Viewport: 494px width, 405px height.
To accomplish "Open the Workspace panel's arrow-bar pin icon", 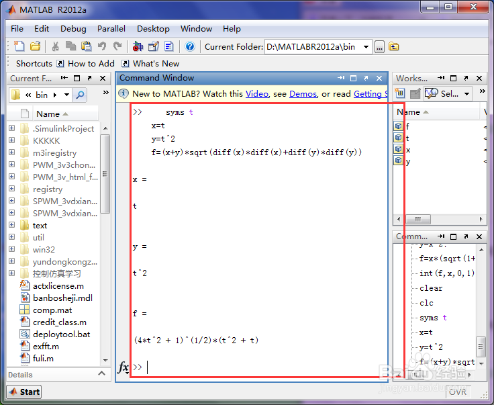I will 441,78.
